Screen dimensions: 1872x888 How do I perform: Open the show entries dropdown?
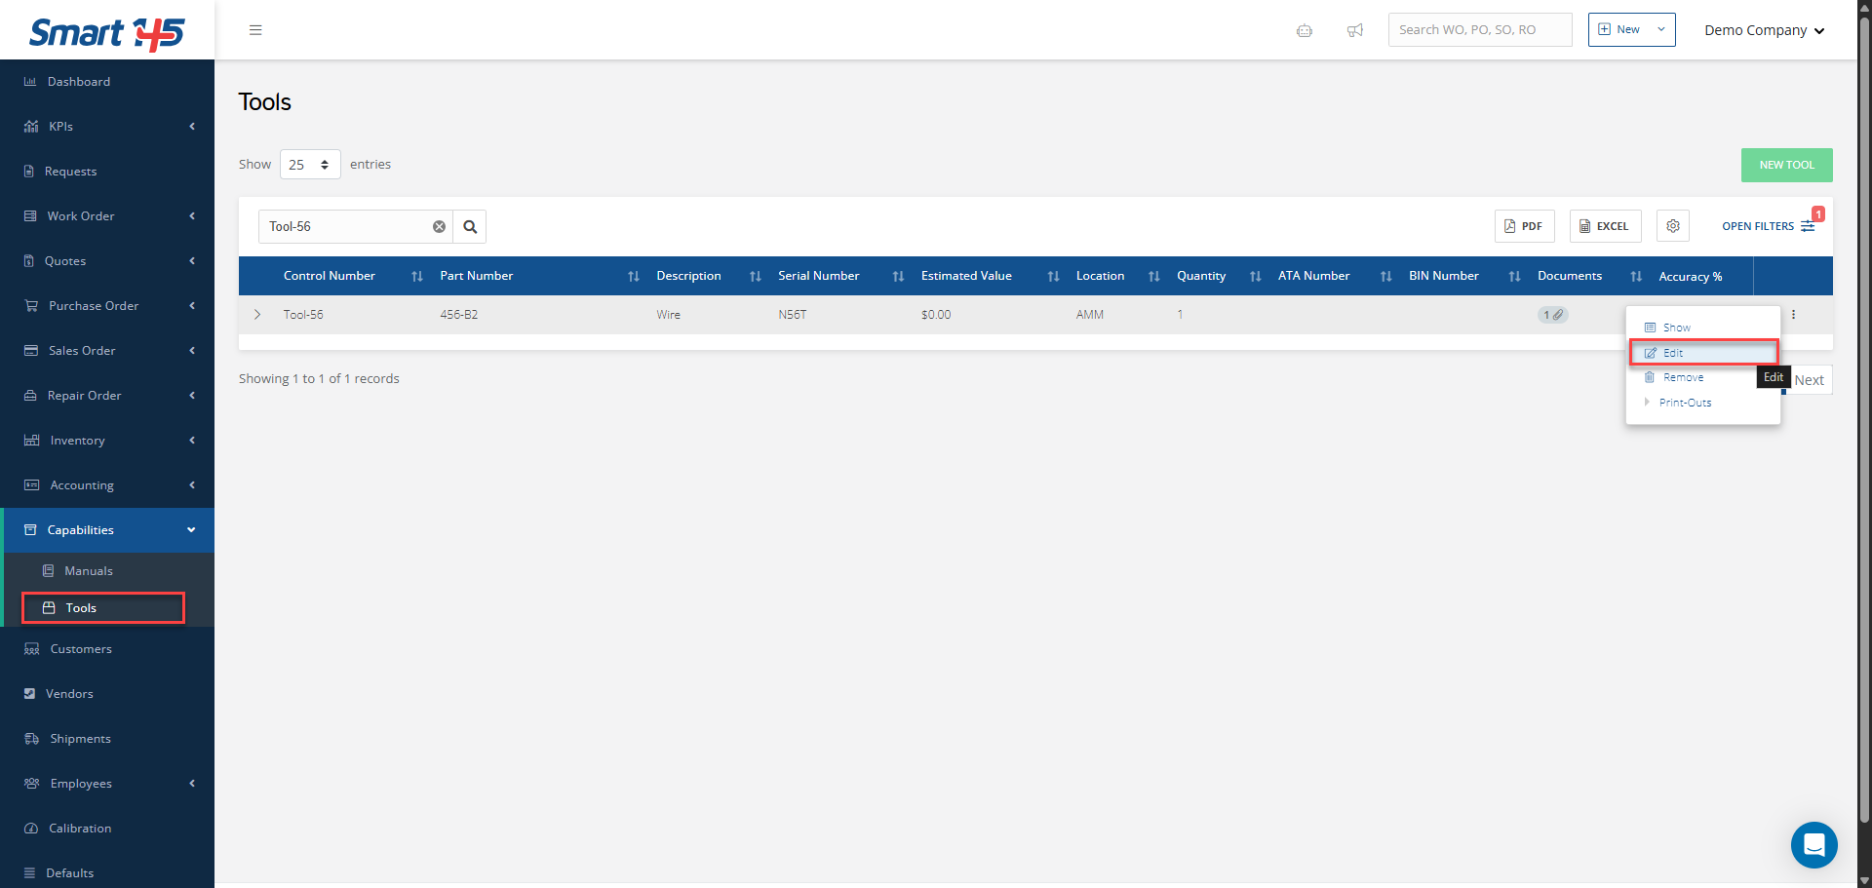pos(310,165)
